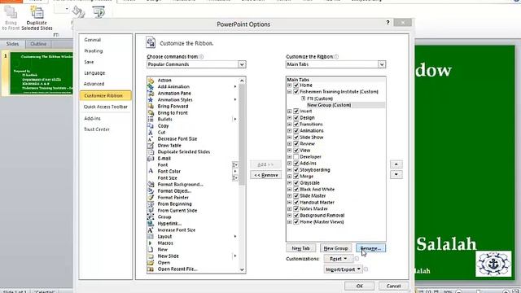Move selected item up with arrow button
This screenshot has width=521, height=293.
click(396, 164)
